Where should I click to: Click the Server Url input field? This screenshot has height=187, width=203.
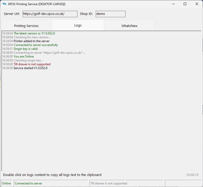point(50,14)
